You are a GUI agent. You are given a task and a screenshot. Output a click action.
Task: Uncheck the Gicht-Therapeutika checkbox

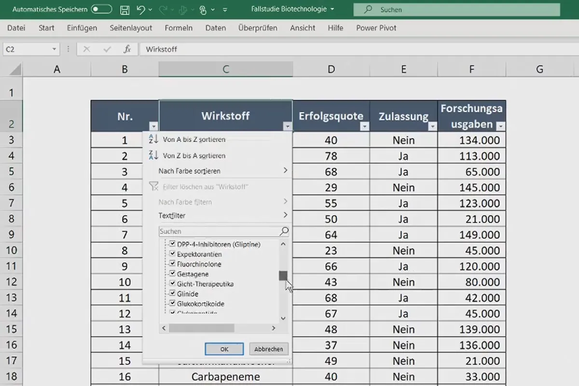[173, 284]
